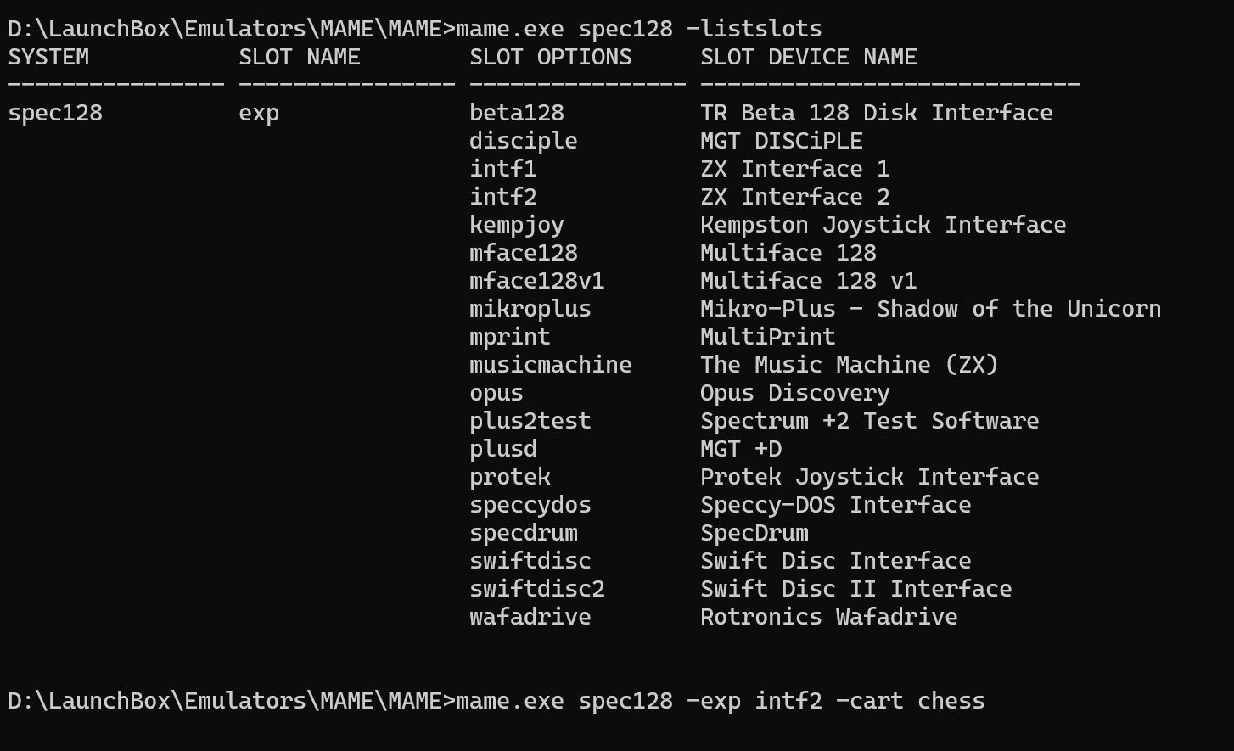This screenshot has width=1234, height=751.
Task: Click the SYSTEM column header
Action: click(x=48, y=57)
